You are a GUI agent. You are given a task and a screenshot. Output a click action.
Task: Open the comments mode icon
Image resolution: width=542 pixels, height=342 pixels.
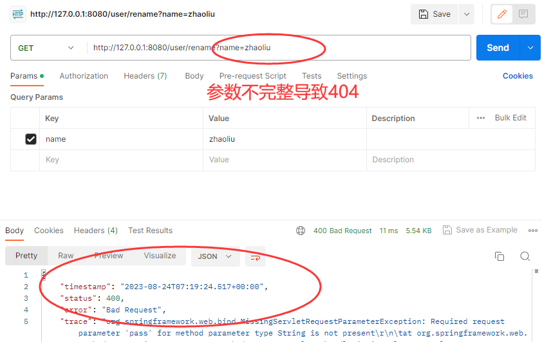coord(523,14)
